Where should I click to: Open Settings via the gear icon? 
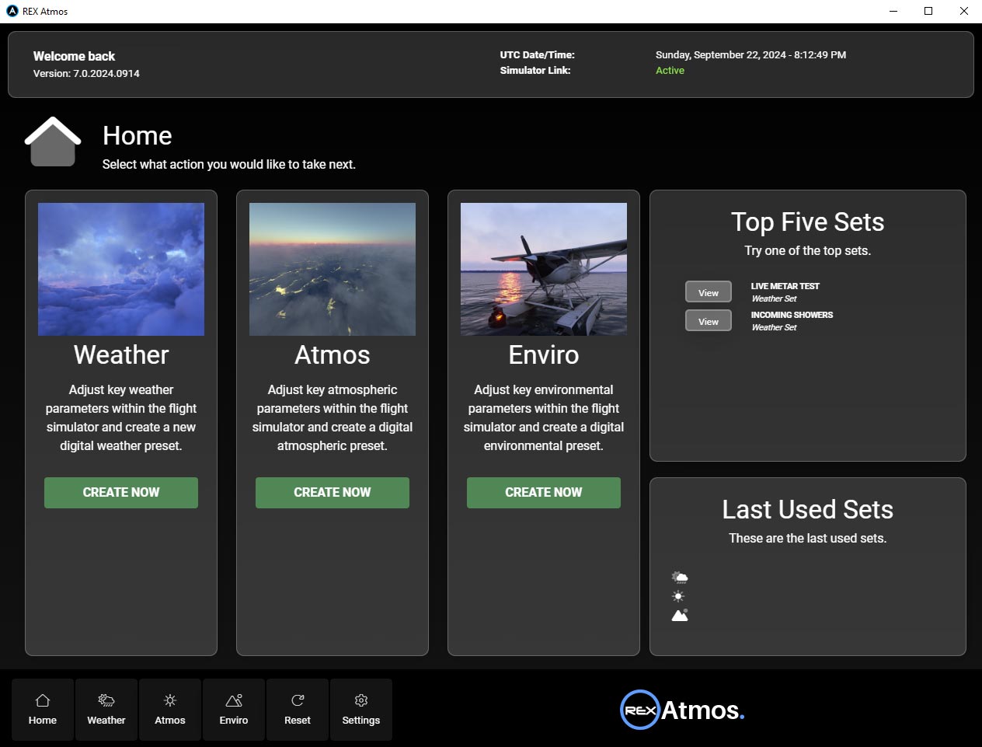(x=360, y=709)
